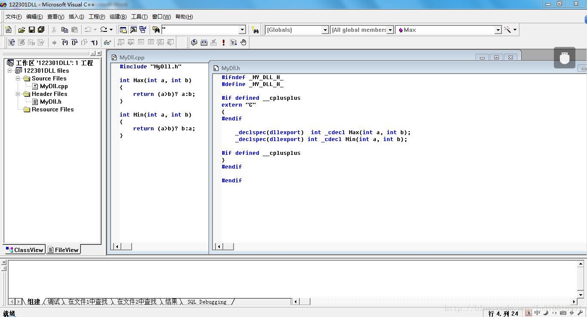Open the Max member function dropdown
This screenshot has height=317, width=587.
tap(498, 30)
